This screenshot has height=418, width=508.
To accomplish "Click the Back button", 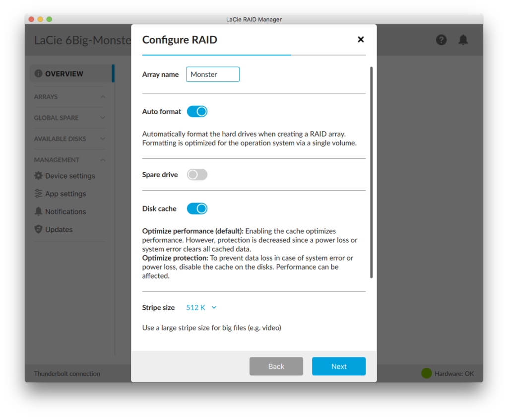I will (x=276, y=366).
